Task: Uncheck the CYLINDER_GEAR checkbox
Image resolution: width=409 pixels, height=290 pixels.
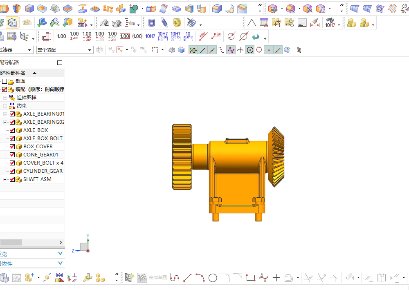Action: pyautogui.click(x=12, y=171)
